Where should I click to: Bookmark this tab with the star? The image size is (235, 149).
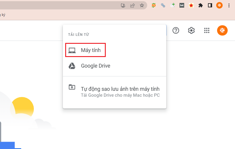tap(142, 6)
